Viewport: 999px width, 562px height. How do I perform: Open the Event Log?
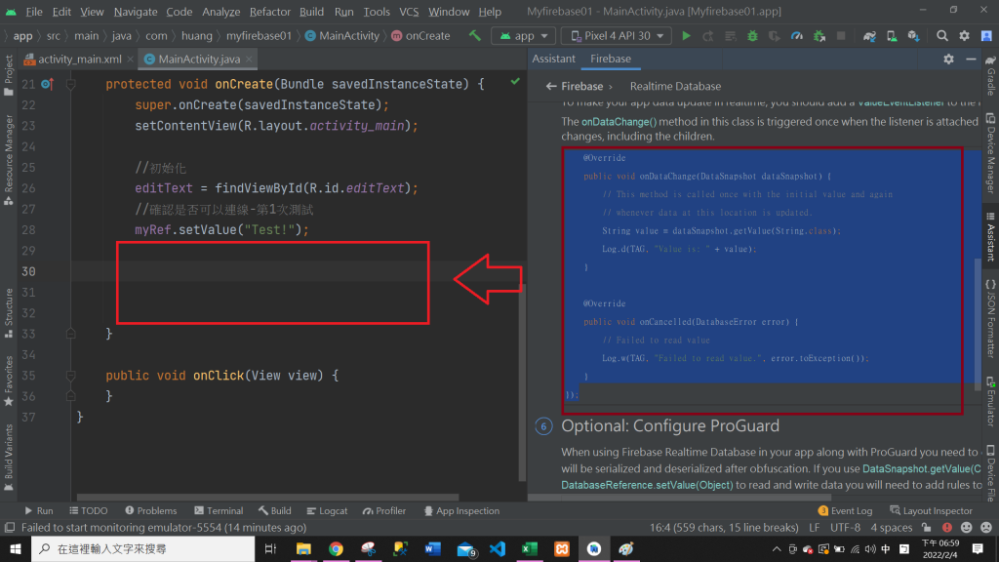[845, 511]
